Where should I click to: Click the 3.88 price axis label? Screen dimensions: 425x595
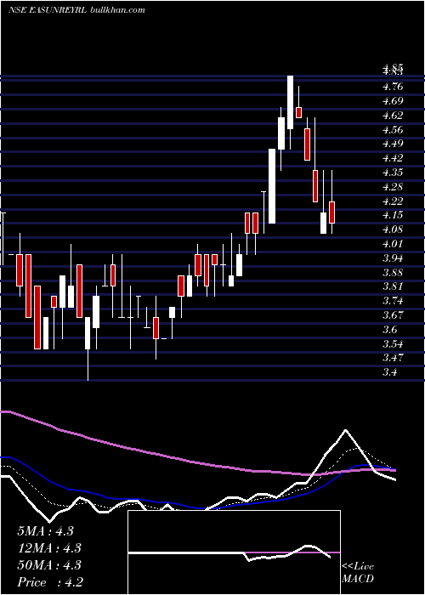pos(393,273)
